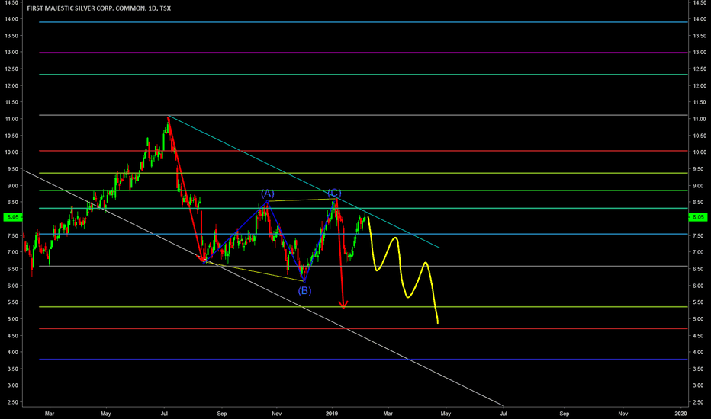Click 12.50 on the left price axis
The height and width of the screenshot is (419, 711).
(x=11, y=69)
